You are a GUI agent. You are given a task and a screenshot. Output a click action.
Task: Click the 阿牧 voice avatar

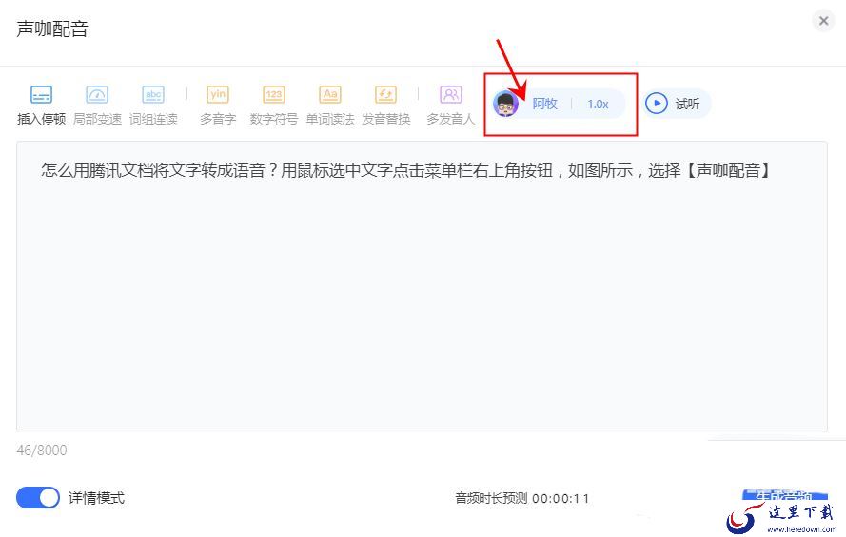(x=506, y=104)
